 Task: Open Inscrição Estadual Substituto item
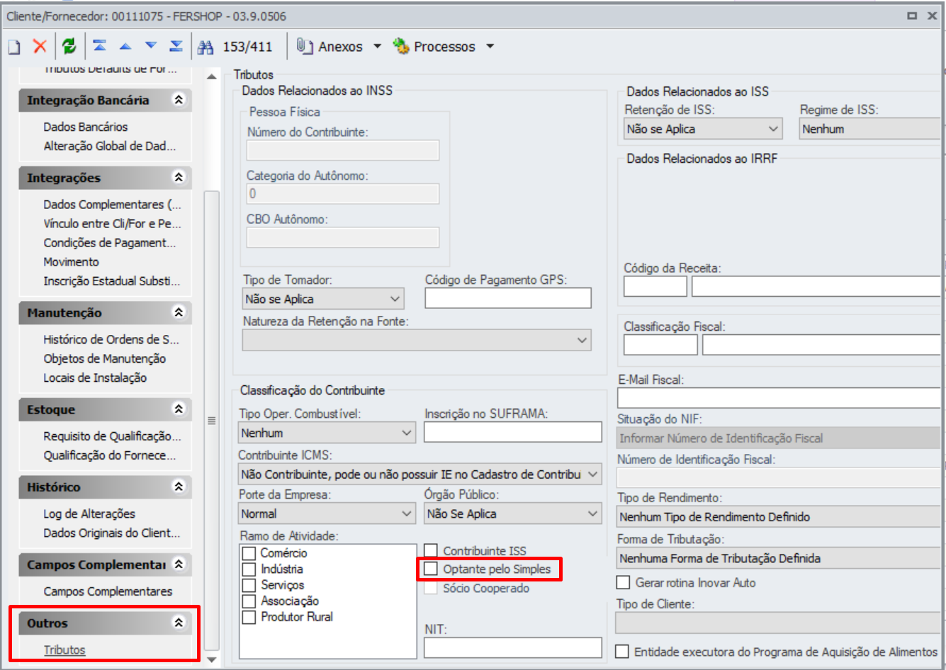[112, 280]
